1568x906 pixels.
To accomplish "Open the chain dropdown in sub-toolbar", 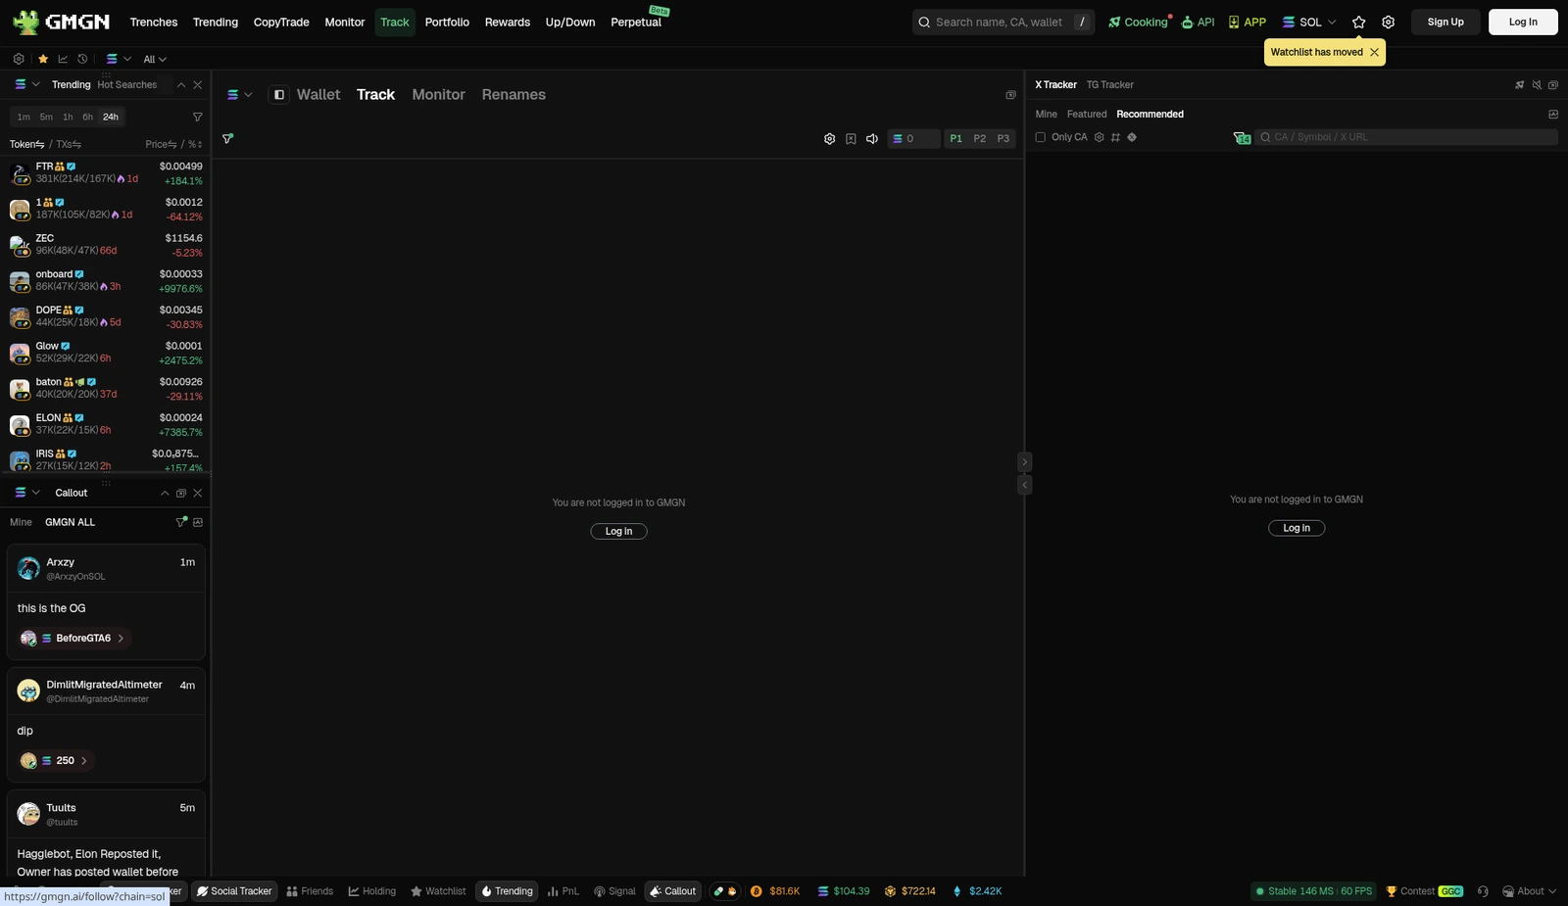I will pyautogui.click(x=119, y=59).
